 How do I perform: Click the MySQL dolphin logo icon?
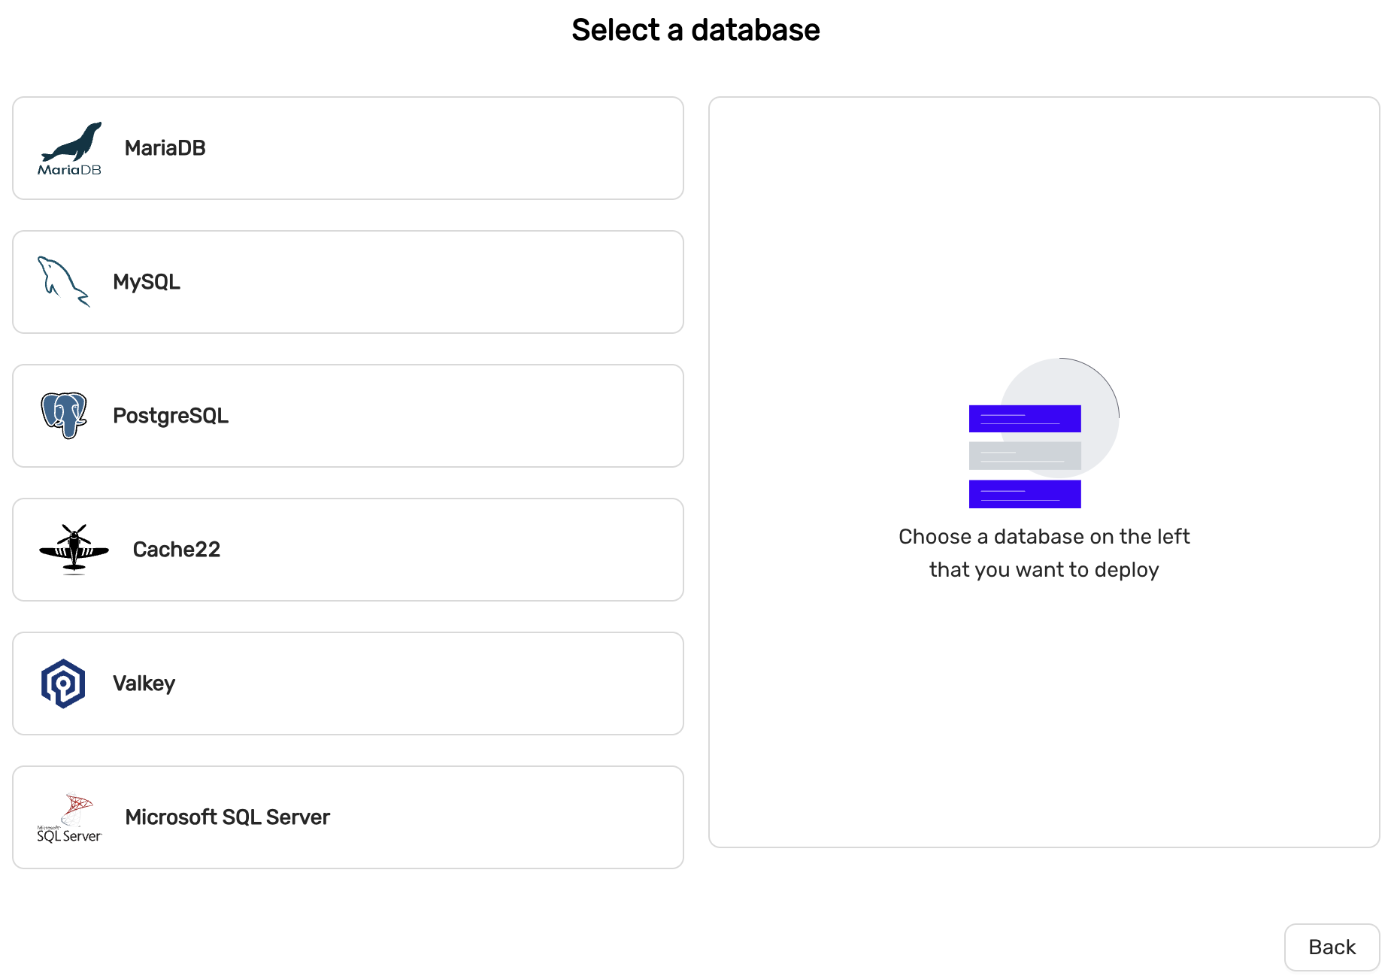click(x=63, y=281)
